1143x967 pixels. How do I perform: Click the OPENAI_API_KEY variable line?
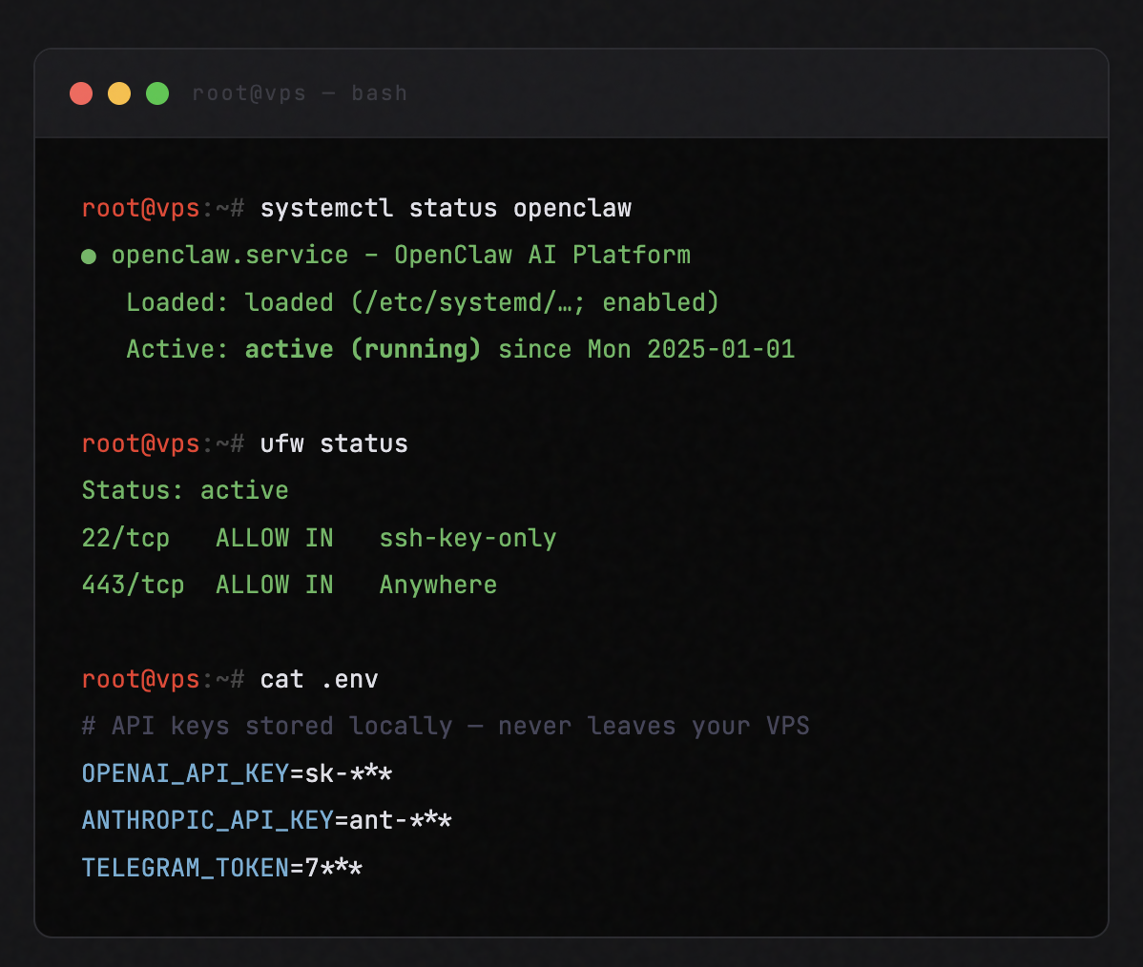point(237,773)
